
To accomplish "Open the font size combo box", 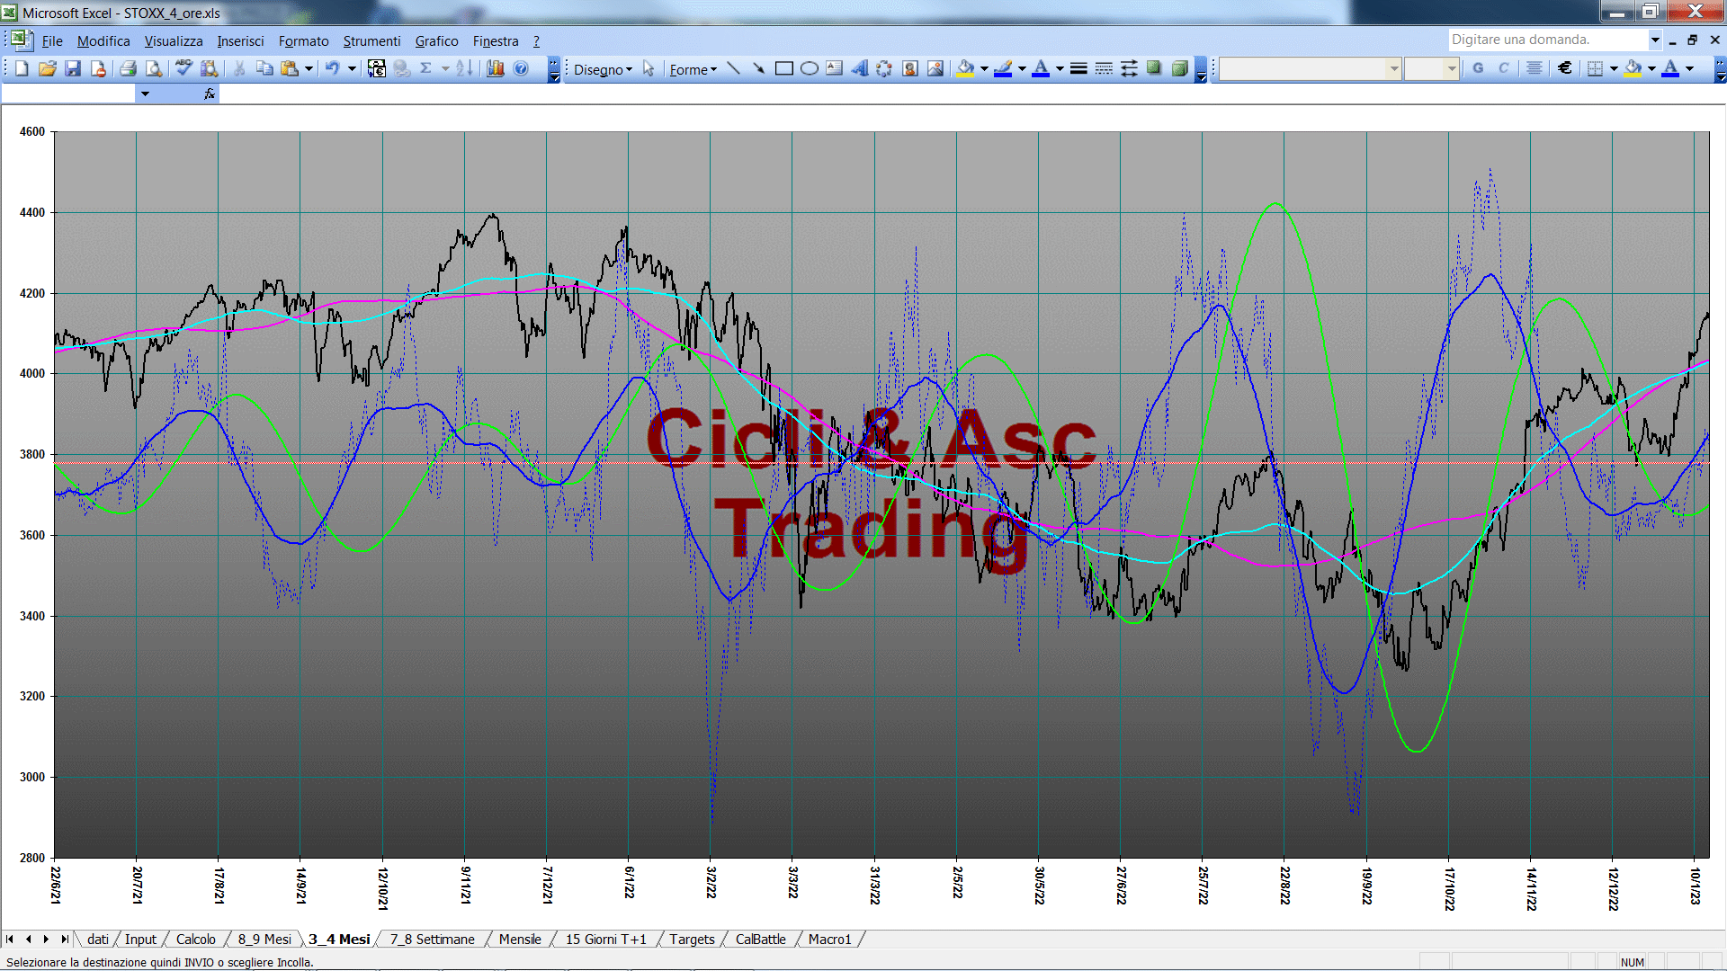I will (x=1431, y=68).
